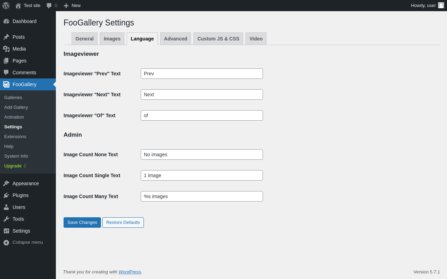Click the WordPress logo icon

point(6,6)
